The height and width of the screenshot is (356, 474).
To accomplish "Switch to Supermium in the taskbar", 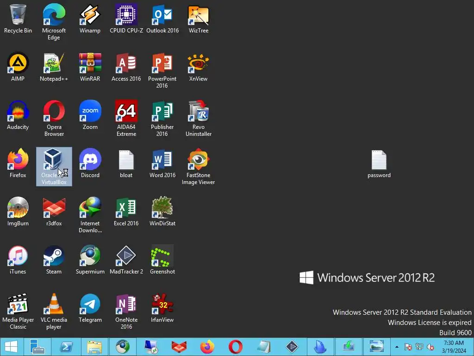I will [122, 347].
